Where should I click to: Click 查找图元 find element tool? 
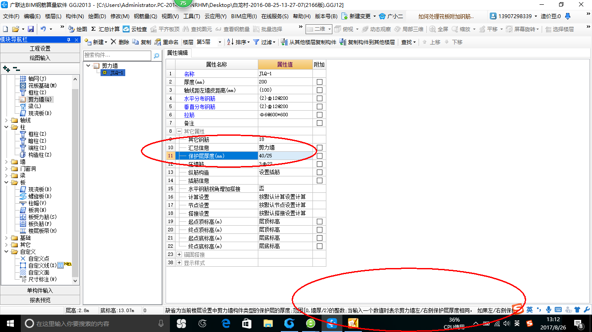pyautogui.click(x=198, y=29)
